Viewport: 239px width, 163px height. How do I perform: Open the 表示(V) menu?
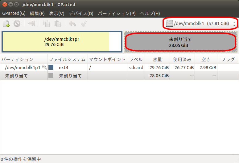[x=57, y=14]
